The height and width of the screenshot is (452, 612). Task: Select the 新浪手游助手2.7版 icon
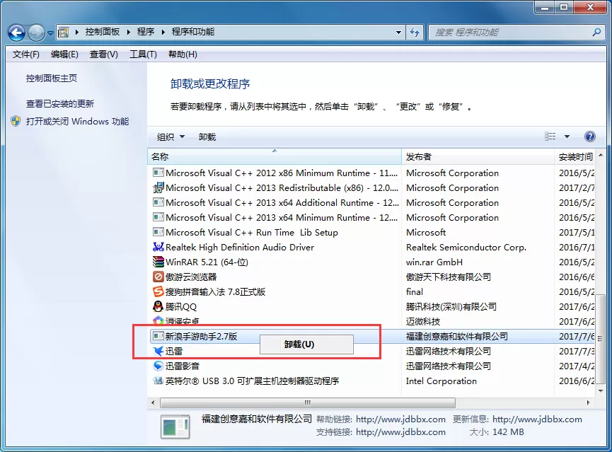click(x=158, y=336)
